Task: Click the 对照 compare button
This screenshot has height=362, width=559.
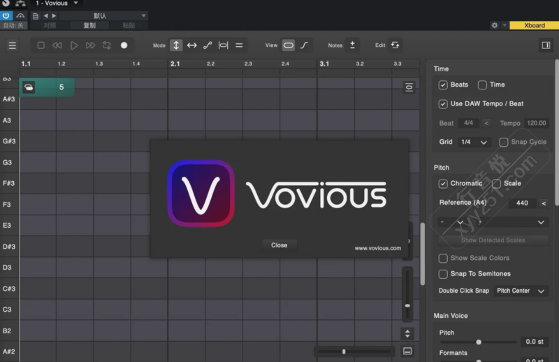Action: pyautogui.click(x=50, y=25)
